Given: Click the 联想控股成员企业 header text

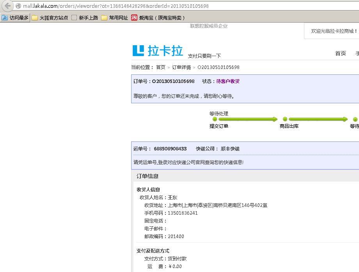Looking at the screenshot, I should 209,26.
